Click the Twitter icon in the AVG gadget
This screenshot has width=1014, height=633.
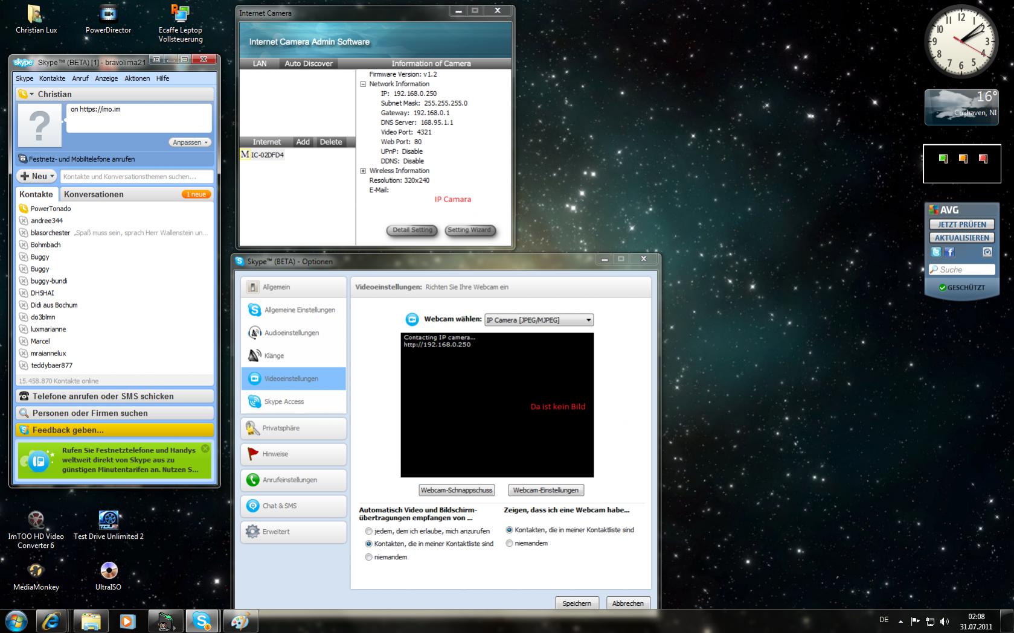(936, 252)
